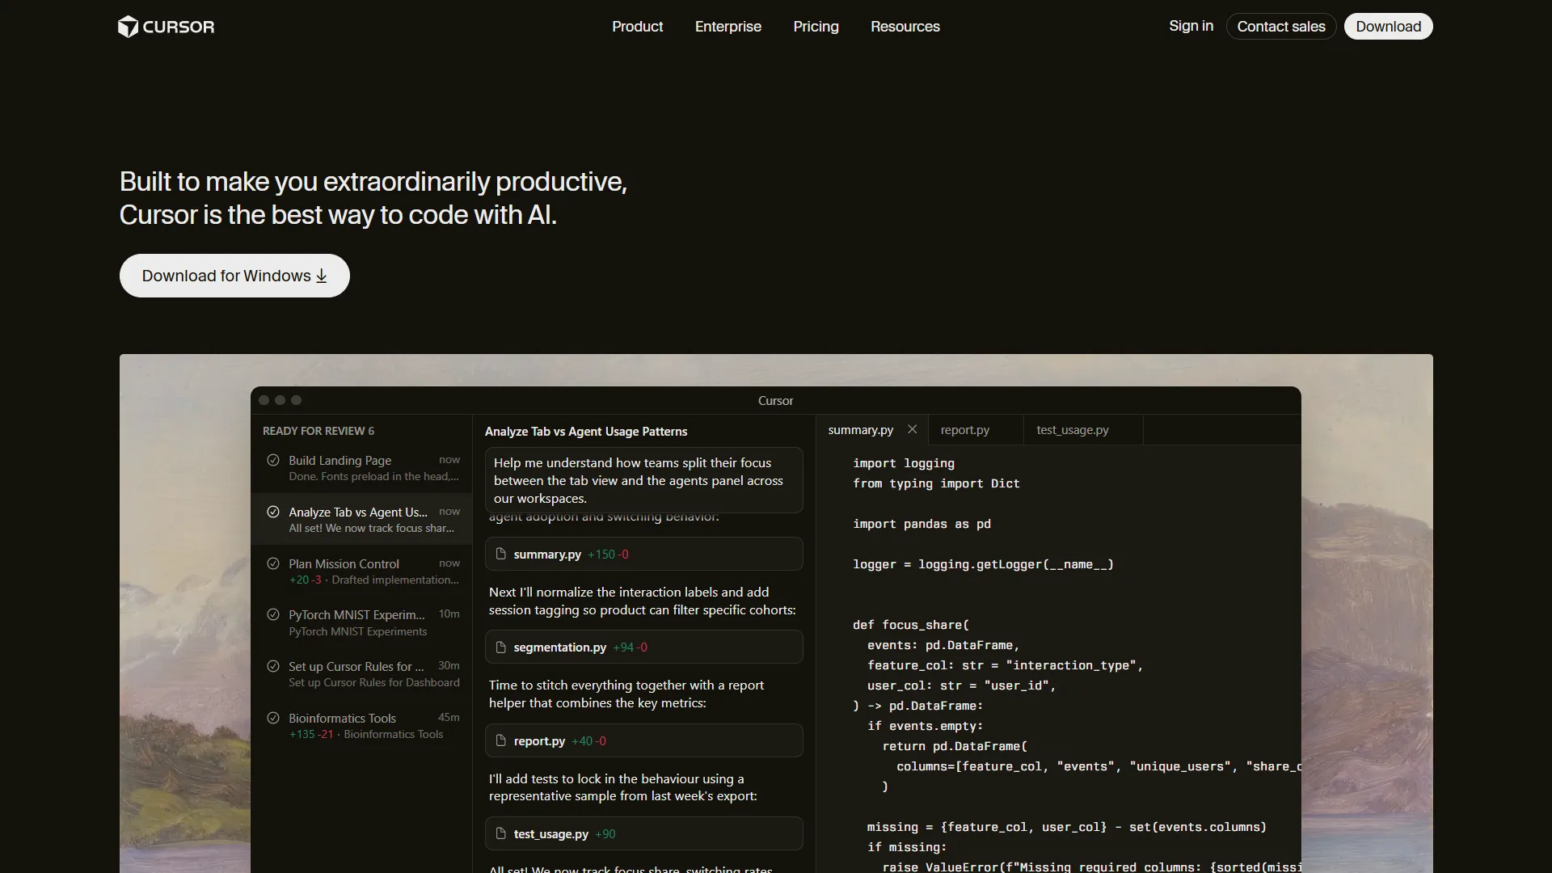Screen dimensions: 1552x873
Task: Click the file icon next to report.py change
Action: pyautogui.click(x=500, y=740)
